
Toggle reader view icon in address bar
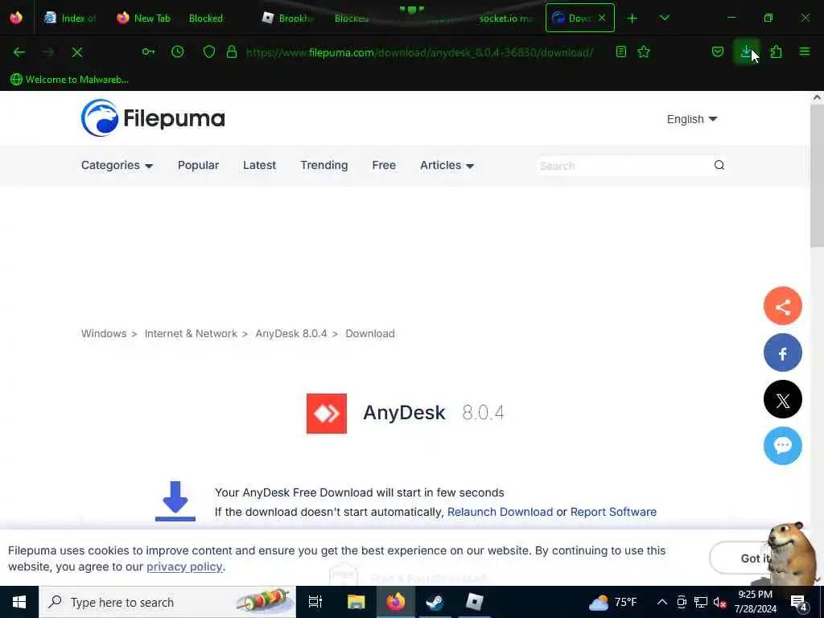(620, 51)
